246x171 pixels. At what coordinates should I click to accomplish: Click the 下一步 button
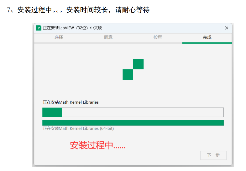coord(213,155)
